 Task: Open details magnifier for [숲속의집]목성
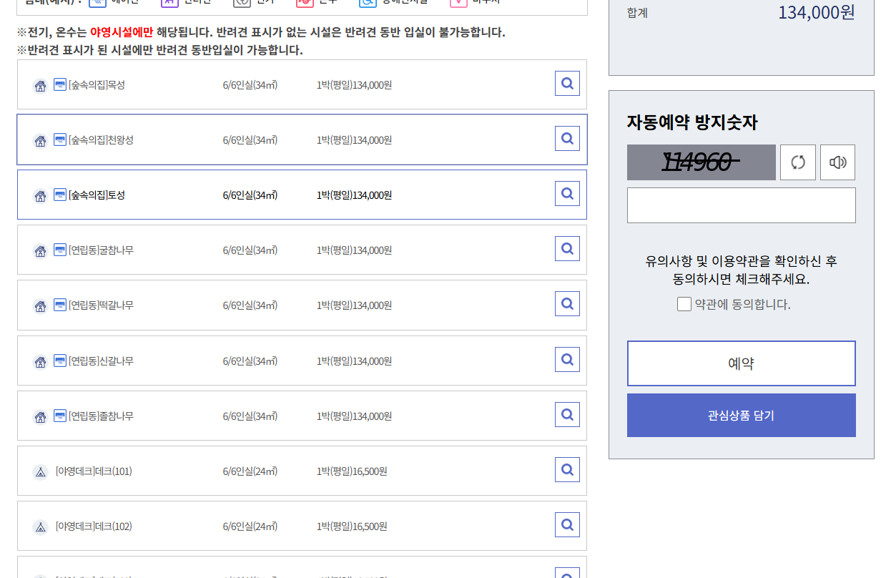point(567,84)
